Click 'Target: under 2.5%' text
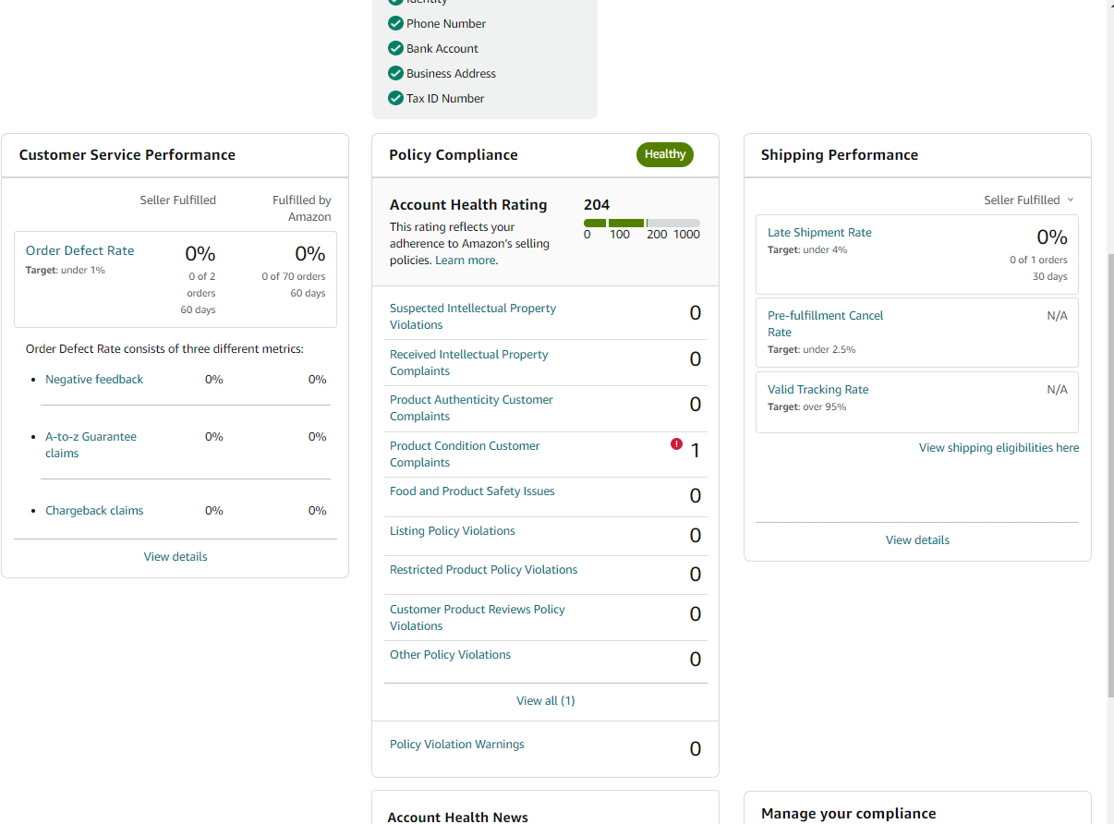 [x=812, y=349]
